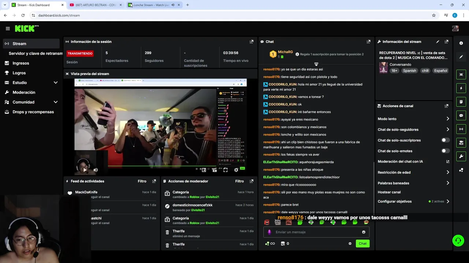The height and width of the screenshot is (263, 469).
Task: Select the cat emote in emote row
Action: click(278, 222)
